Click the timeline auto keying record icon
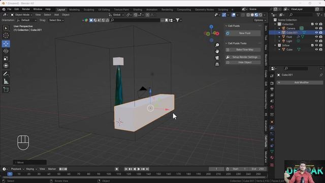Viewport: 325px width, 183px height. click(x=117, y=169)
